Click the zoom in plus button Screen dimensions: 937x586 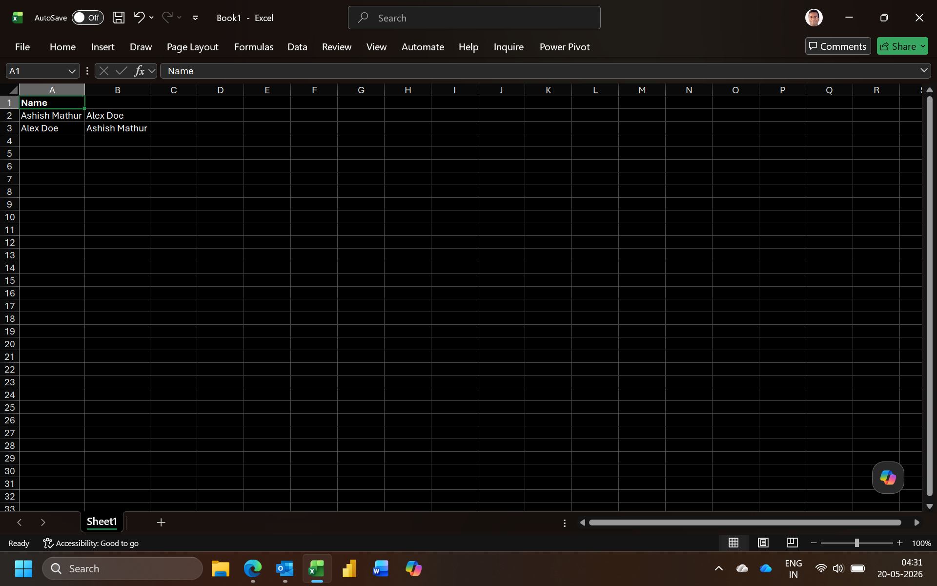(x=899, y=543)
